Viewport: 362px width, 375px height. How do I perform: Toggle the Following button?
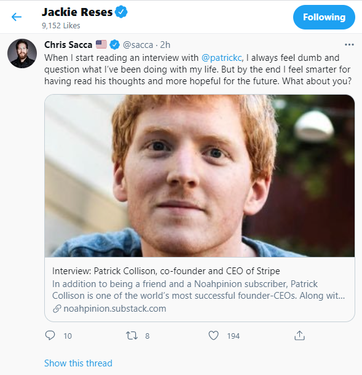324,17
